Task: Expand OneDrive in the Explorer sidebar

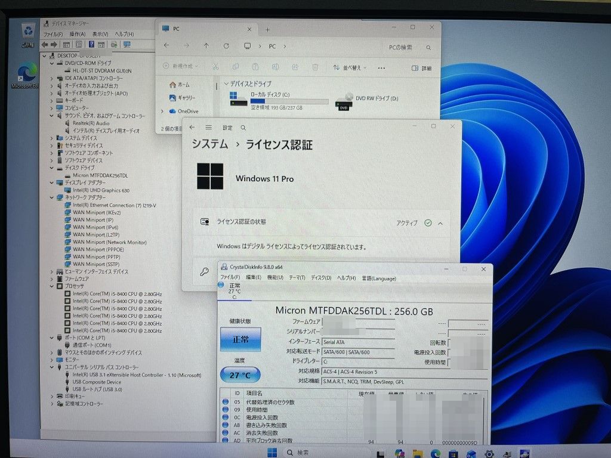Action: 162,112
